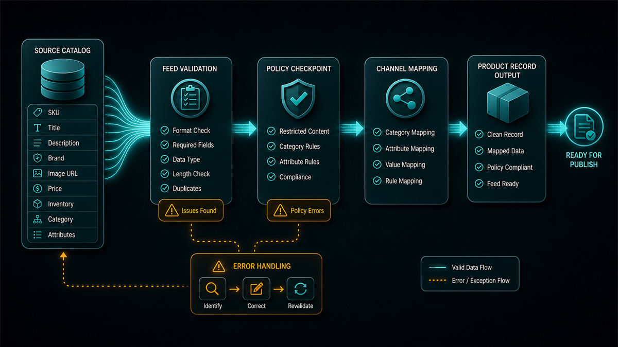The height and width of the screenshot is (347, 618).
Task: Click the Policy Checkpoint heading
Action: [x=298, y=69]
